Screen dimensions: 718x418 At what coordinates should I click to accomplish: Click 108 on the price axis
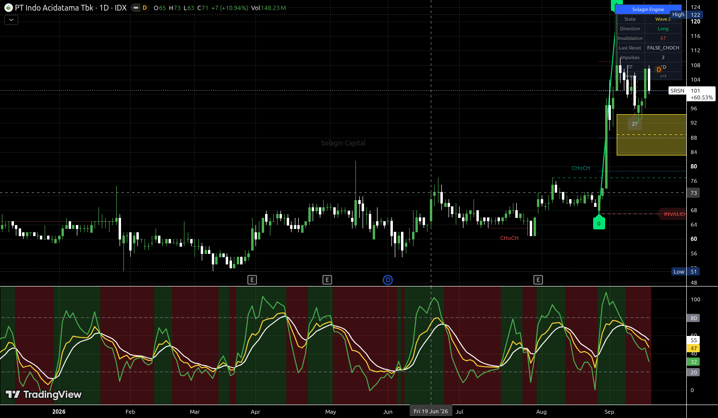[x=695, y=65]
